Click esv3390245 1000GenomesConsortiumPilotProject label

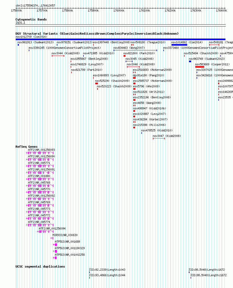pyautogui.click(x=65, y=48)
